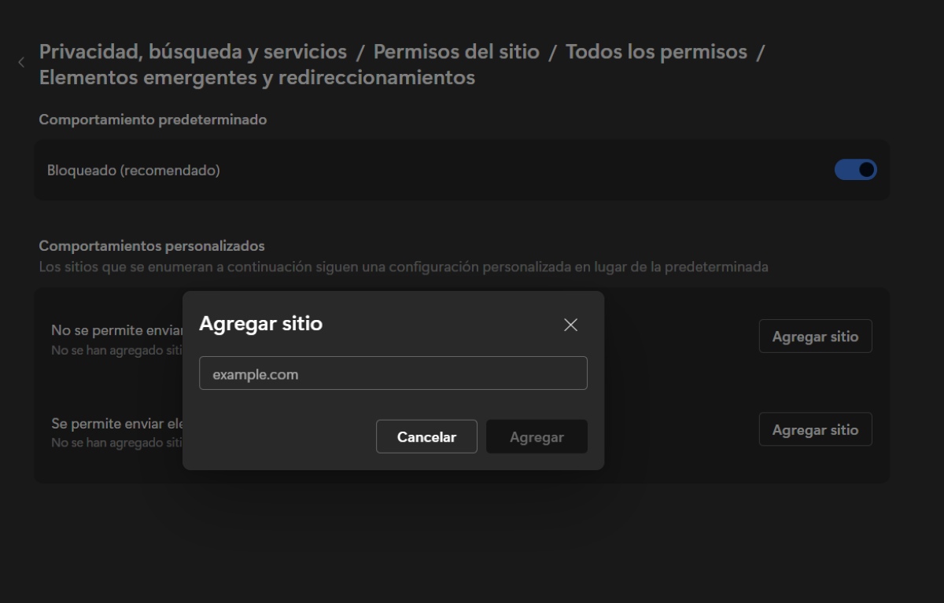Click the Agregar sitio dialog title
Screen dimensions: 944x603
[x=260, y=323]
